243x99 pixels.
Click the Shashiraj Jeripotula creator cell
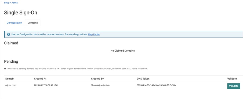(100, 85)
